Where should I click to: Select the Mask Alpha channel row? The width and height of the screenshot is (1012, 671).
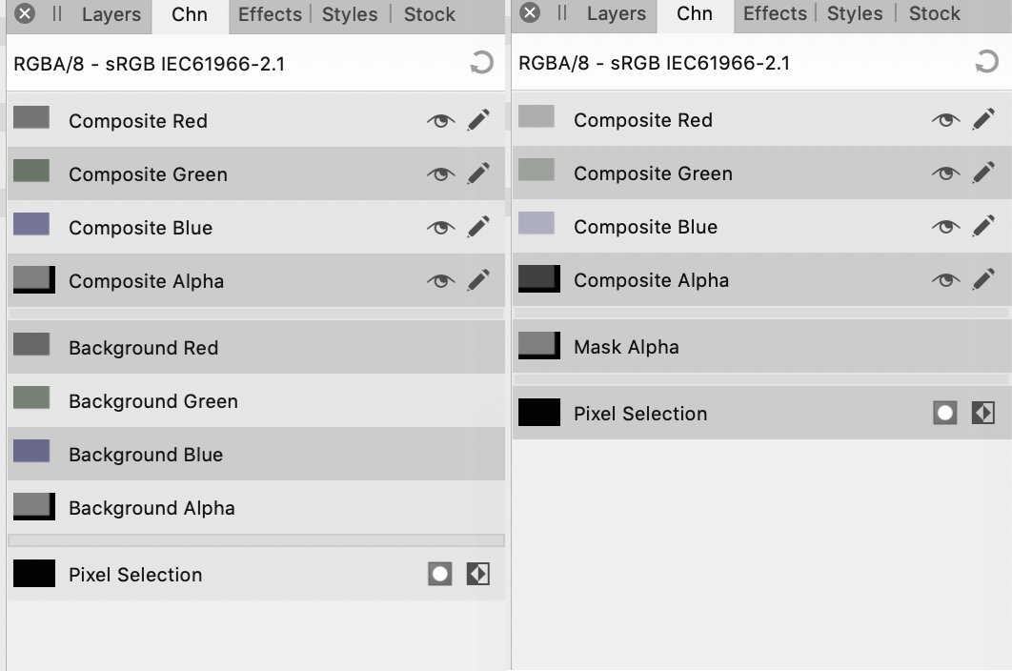coord(761,346)
